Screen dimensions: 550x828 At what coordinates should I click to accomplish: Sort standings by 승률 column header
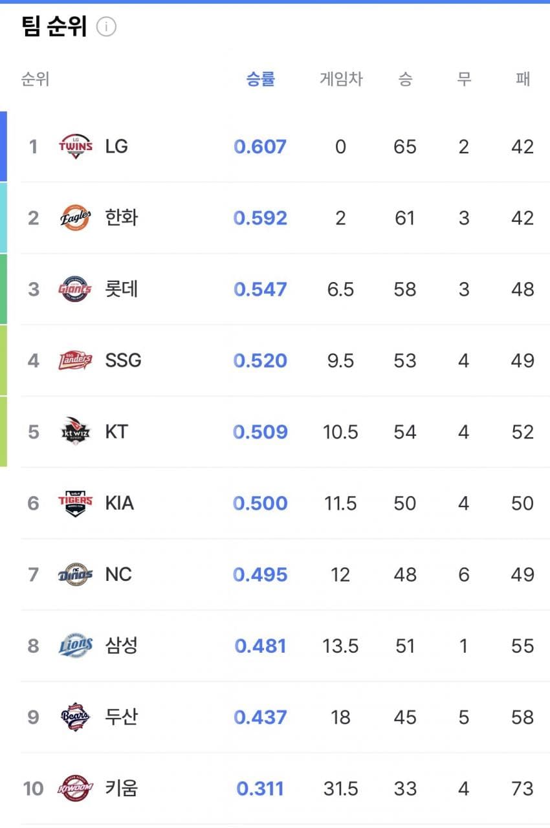click(x=261, y=79)
